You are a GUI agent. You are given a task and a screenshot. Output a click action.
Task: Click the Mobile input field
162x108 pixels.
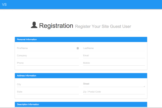coord(114,63)
